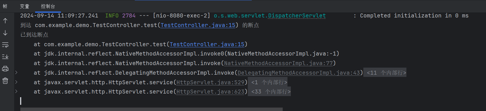Click the scroll to end icon
The width and height of the screenshot is (486, 111).
click(x=5, y=57)
